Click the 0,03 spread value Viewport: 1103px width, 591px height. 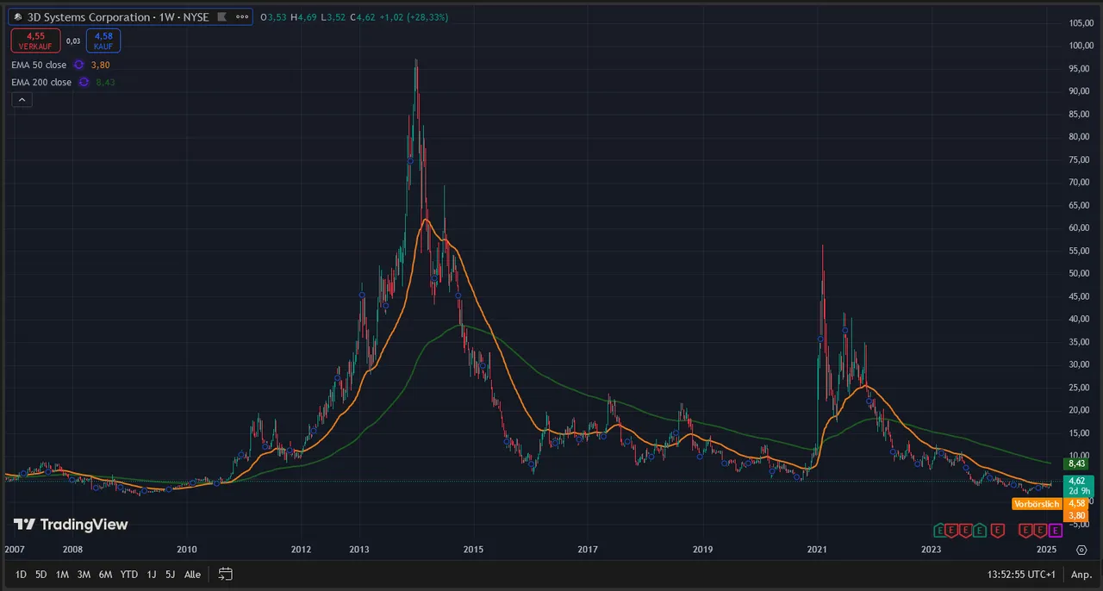coord(73,40)
